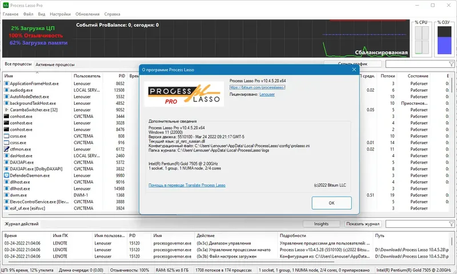Click the % CPU meter graph
457x274 pixels.
click(x=422, y=40)
